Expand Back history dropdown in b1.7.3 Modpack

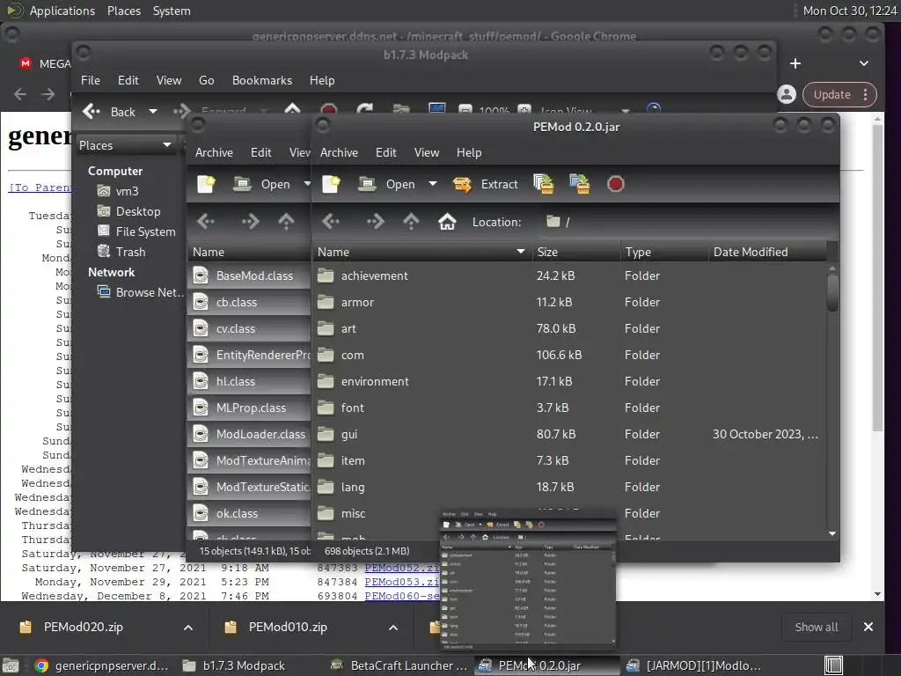[x=153, y=112]
